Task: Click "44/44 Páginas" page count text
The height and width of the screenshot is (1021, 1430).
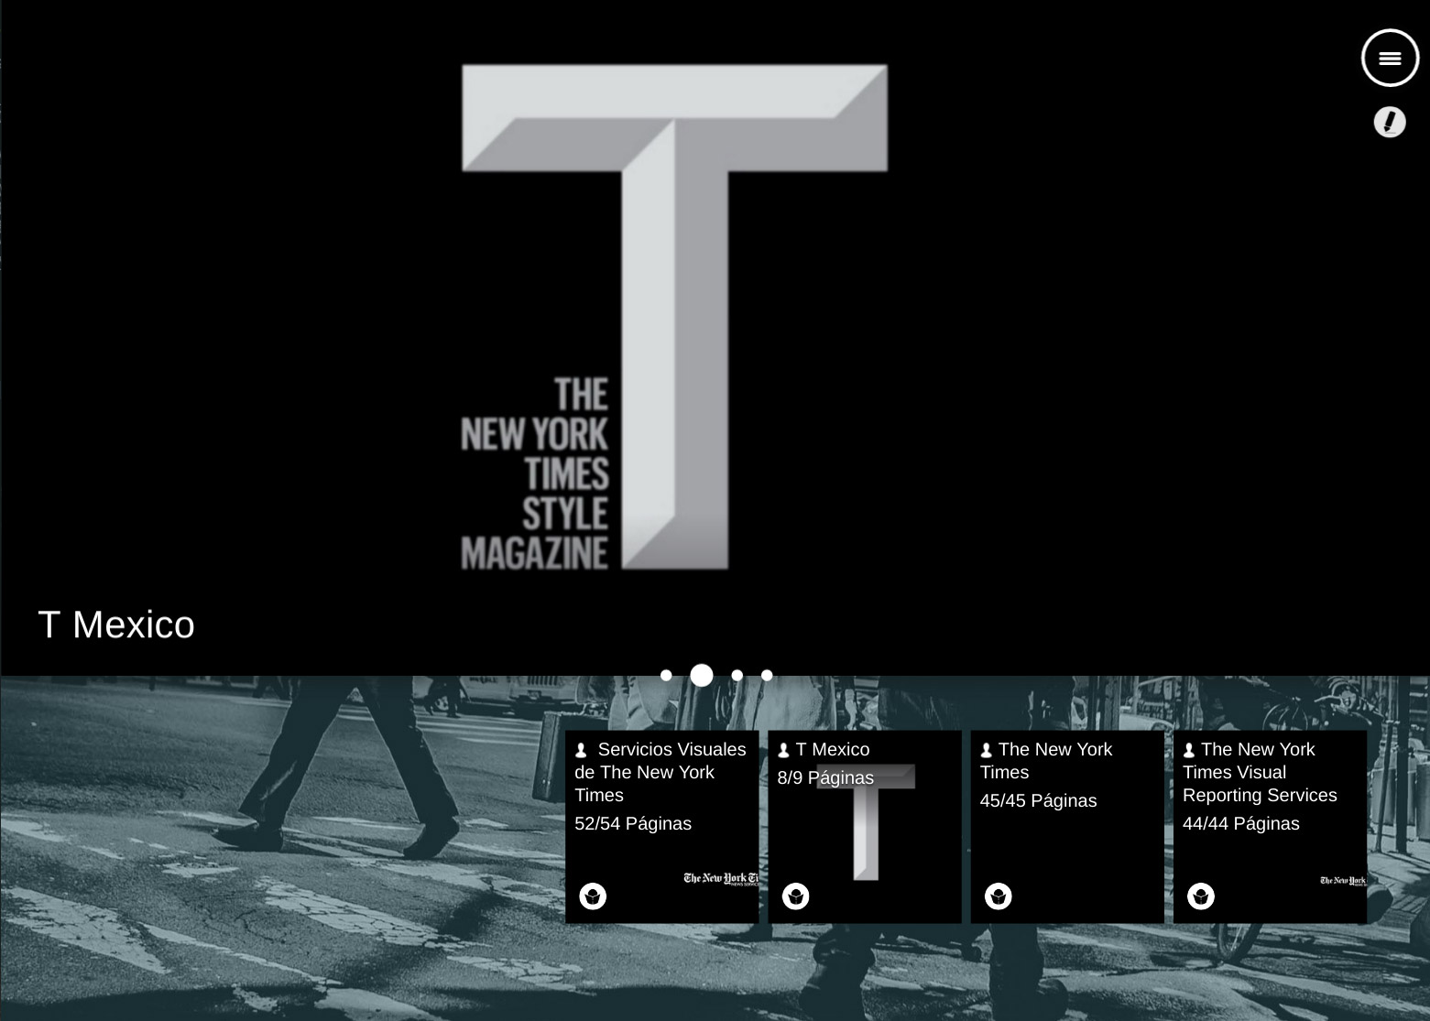Action: pyautogui.click(x=1240, y=823)
